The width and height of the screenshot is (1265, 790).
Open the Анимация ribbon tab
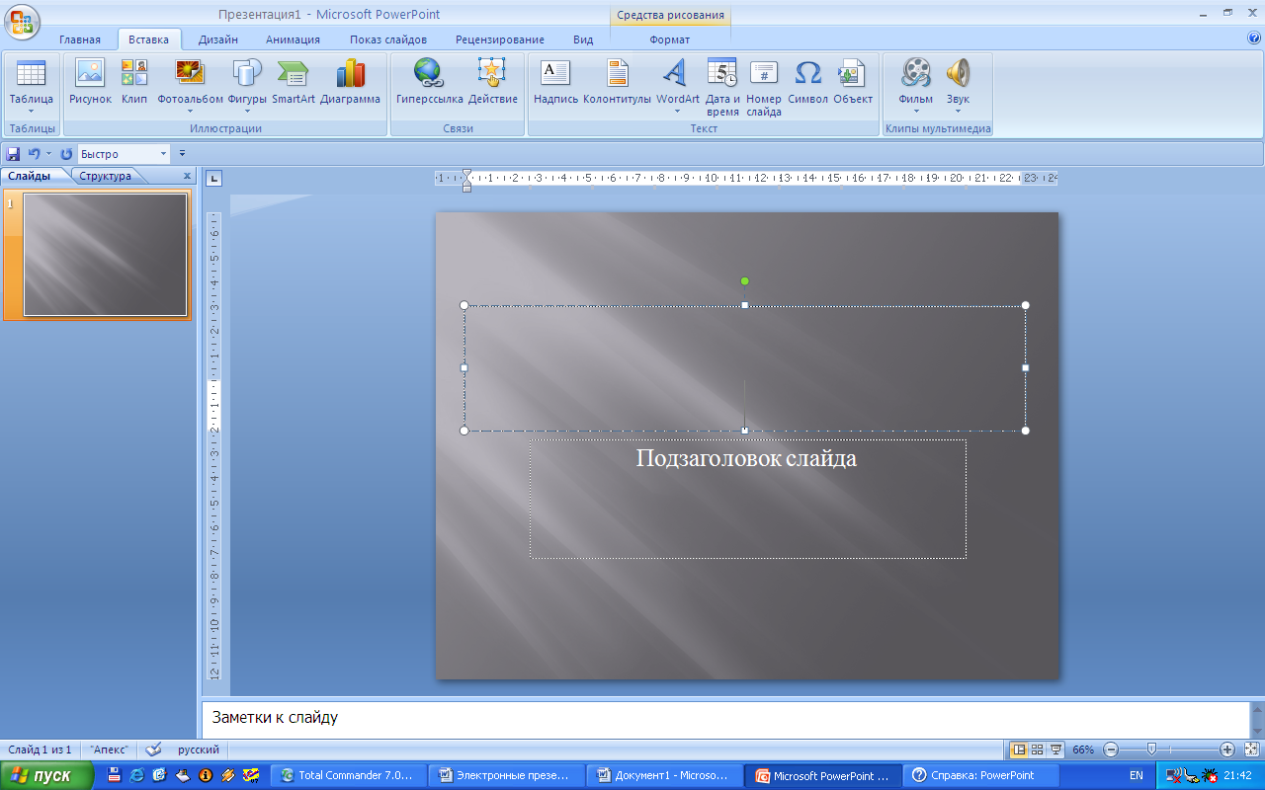pos(293,39)
